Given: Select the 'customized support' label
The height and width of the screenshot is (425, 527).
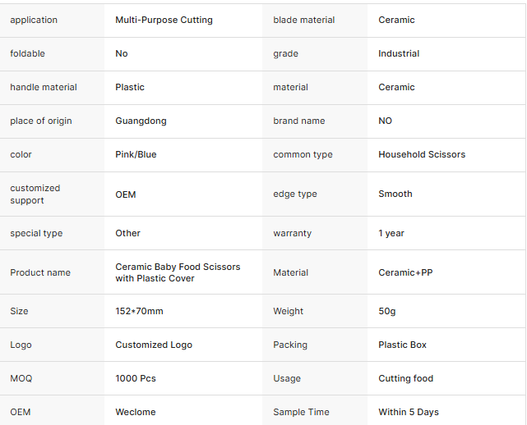Looking at the screenshot, I should [x=35, y=194].
